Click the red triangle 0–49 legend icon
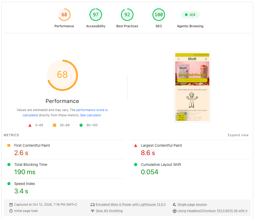This screenshot has width=255, height=219. pyautogui.click(x=30, y=125)
